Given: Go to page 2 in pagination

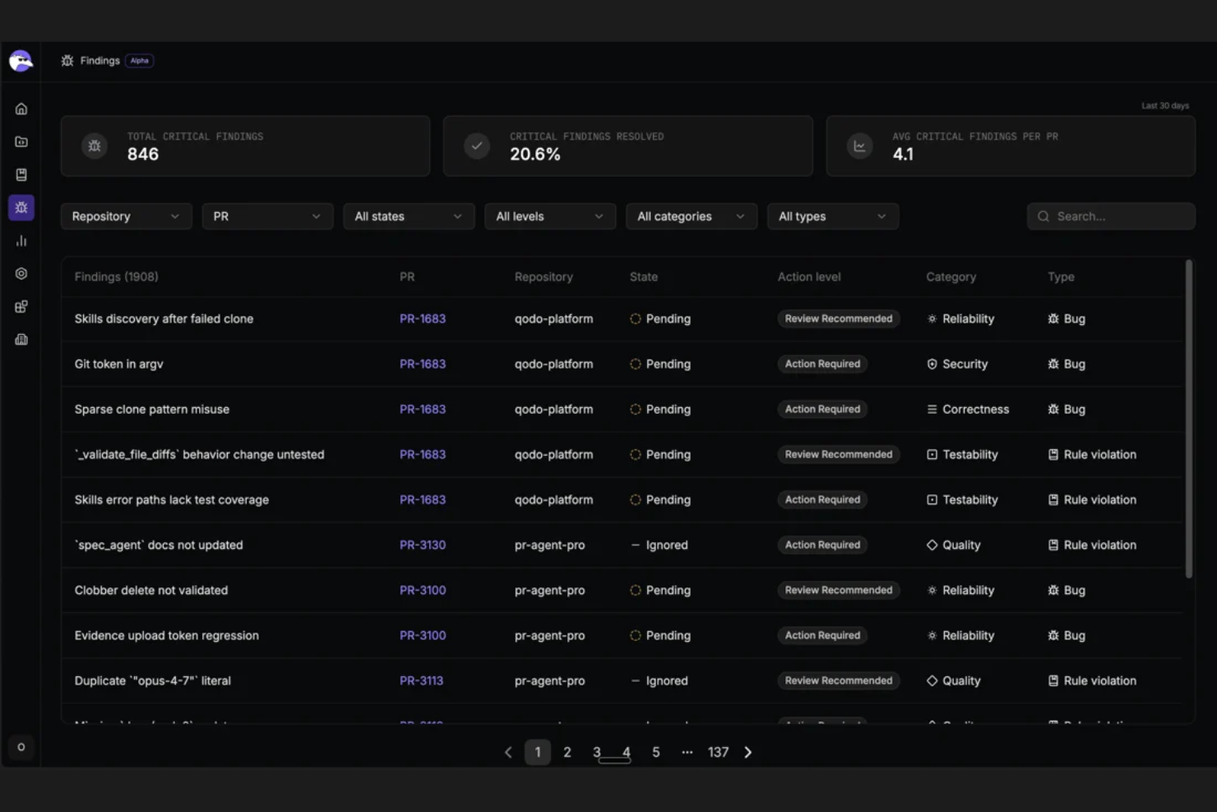Looking at the screenshot, I should (567, 752).
